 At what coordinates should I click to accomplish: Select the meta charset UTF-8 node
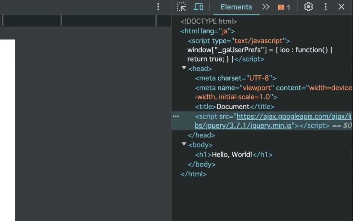[x=235, y=78]
